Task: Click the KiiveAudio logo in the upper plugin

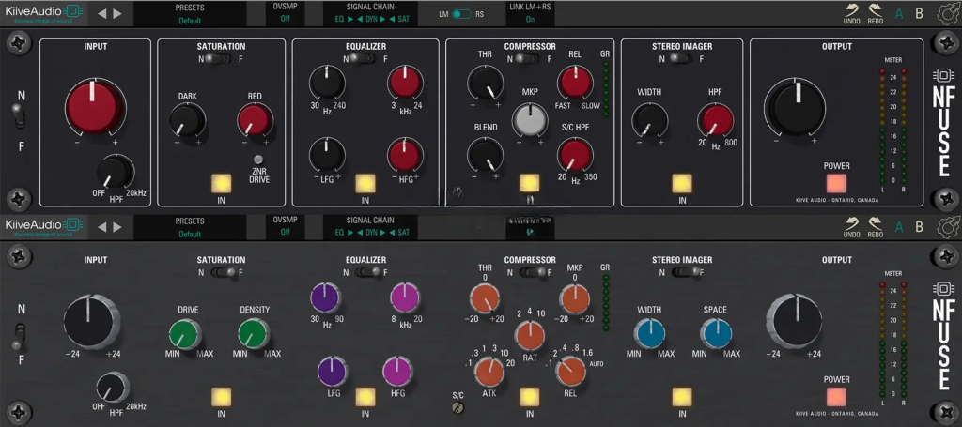Action: click(43, 13)
